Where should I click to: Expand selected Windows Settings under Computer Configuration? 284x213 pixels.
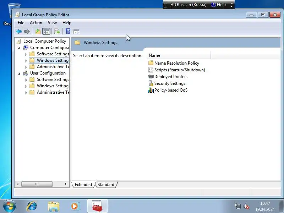tap(26, 61)
